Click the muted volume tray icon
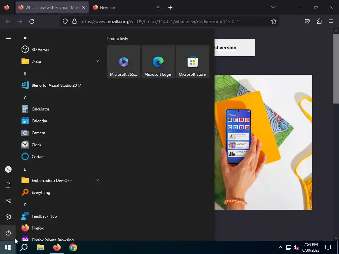Screen dimensions: 339x254 296,247
